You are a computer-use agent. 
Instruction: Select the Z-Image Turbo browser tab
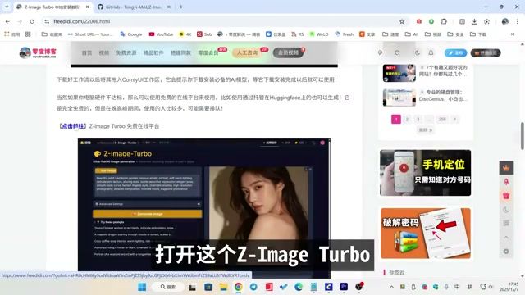tap(52, 7)
